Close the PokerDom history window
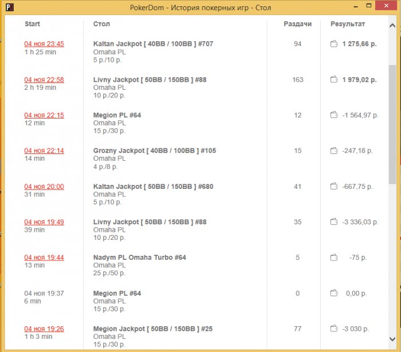401x352 pixels. (386, 5)
